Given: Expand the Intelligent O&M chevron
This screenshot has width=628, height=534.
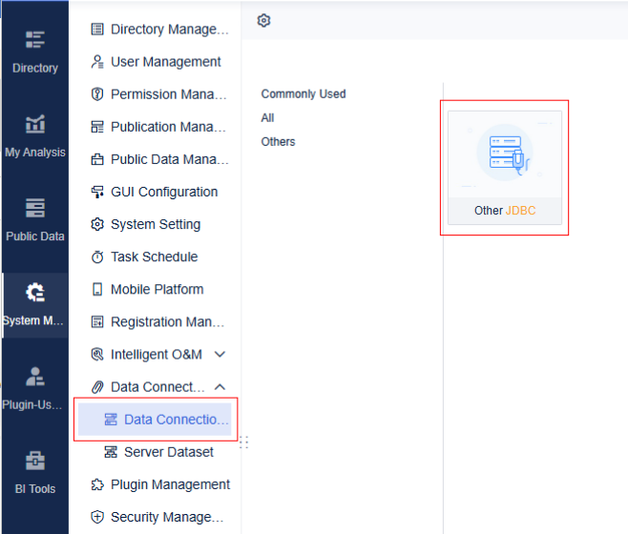Looking at the screenshot, I should click(x=220, y=355).
